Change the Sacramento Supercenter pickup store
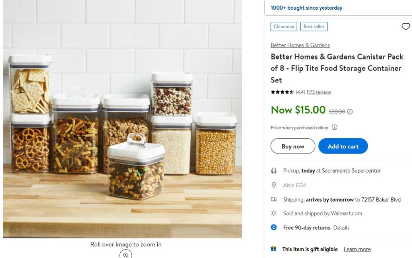The image size is (412, 258). [351, 171]
